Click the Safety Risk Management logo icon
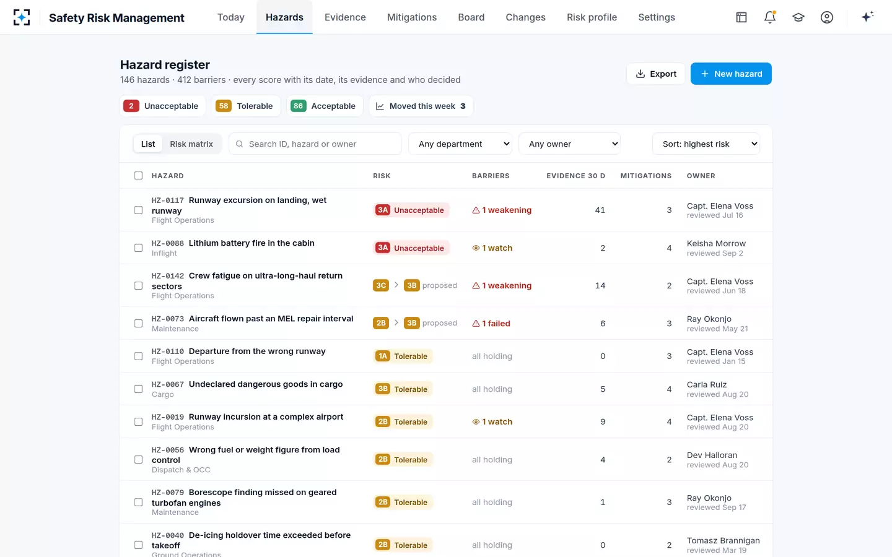 [x=22, y=17]
